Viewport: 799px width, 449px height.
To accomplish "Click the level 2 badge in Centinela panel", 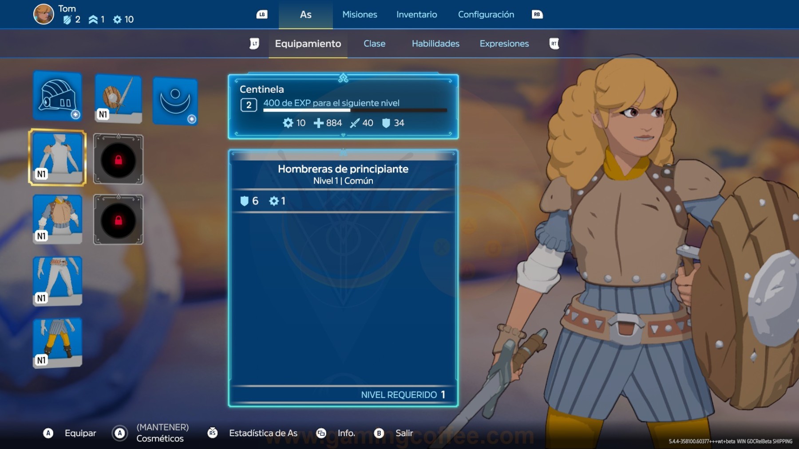I will coord(249,105).
